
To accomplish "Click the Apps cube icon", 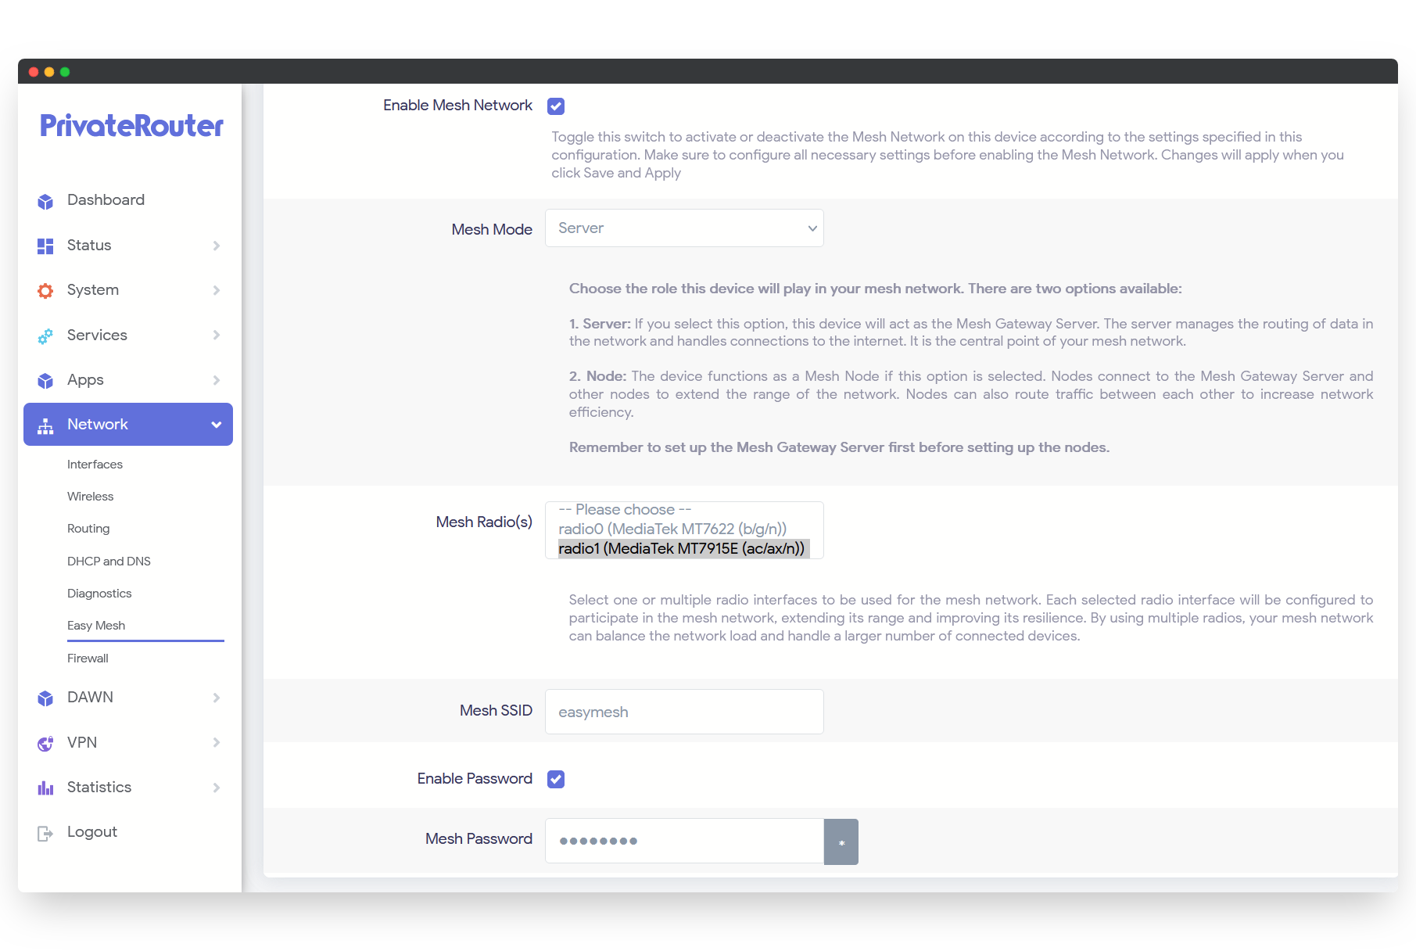I will point(45,381).
